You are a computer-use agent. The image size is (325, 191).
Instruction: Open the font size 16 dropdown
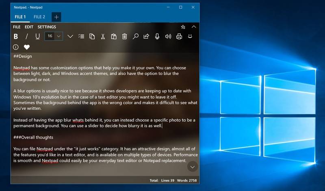(54, 36)
